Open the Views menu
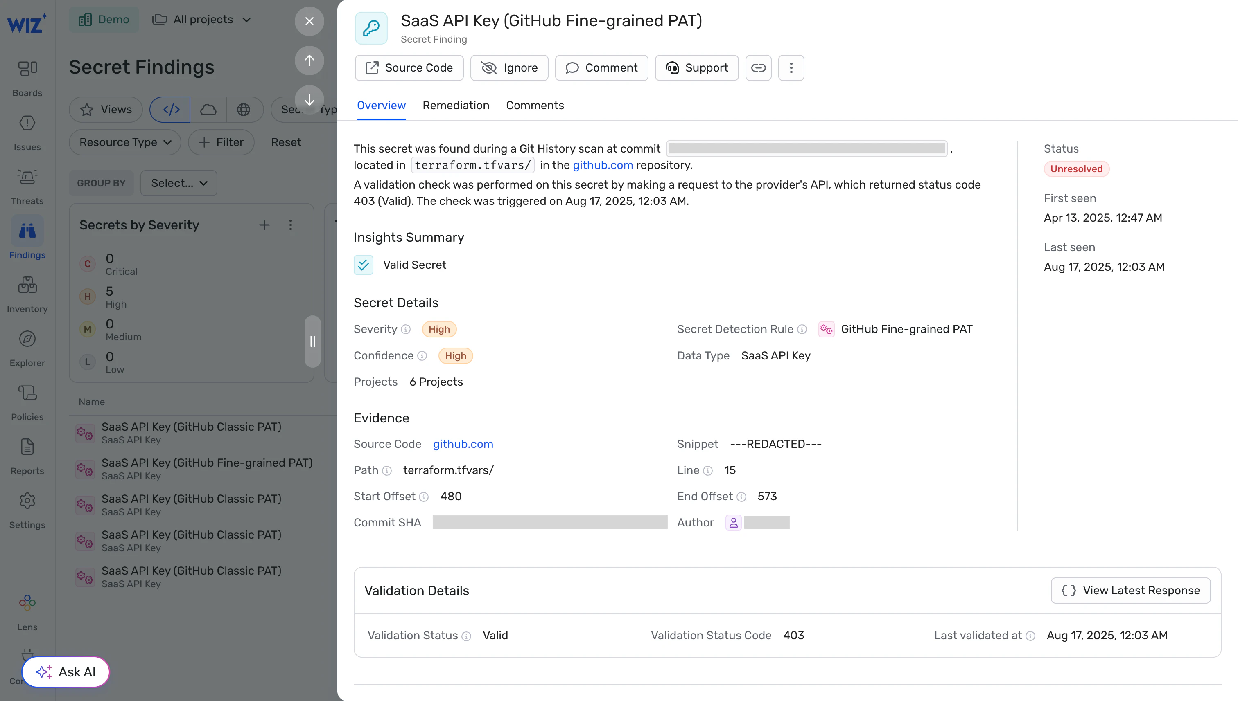The height and width of the screenshot is (701, 1238). [x=106, y=110]
